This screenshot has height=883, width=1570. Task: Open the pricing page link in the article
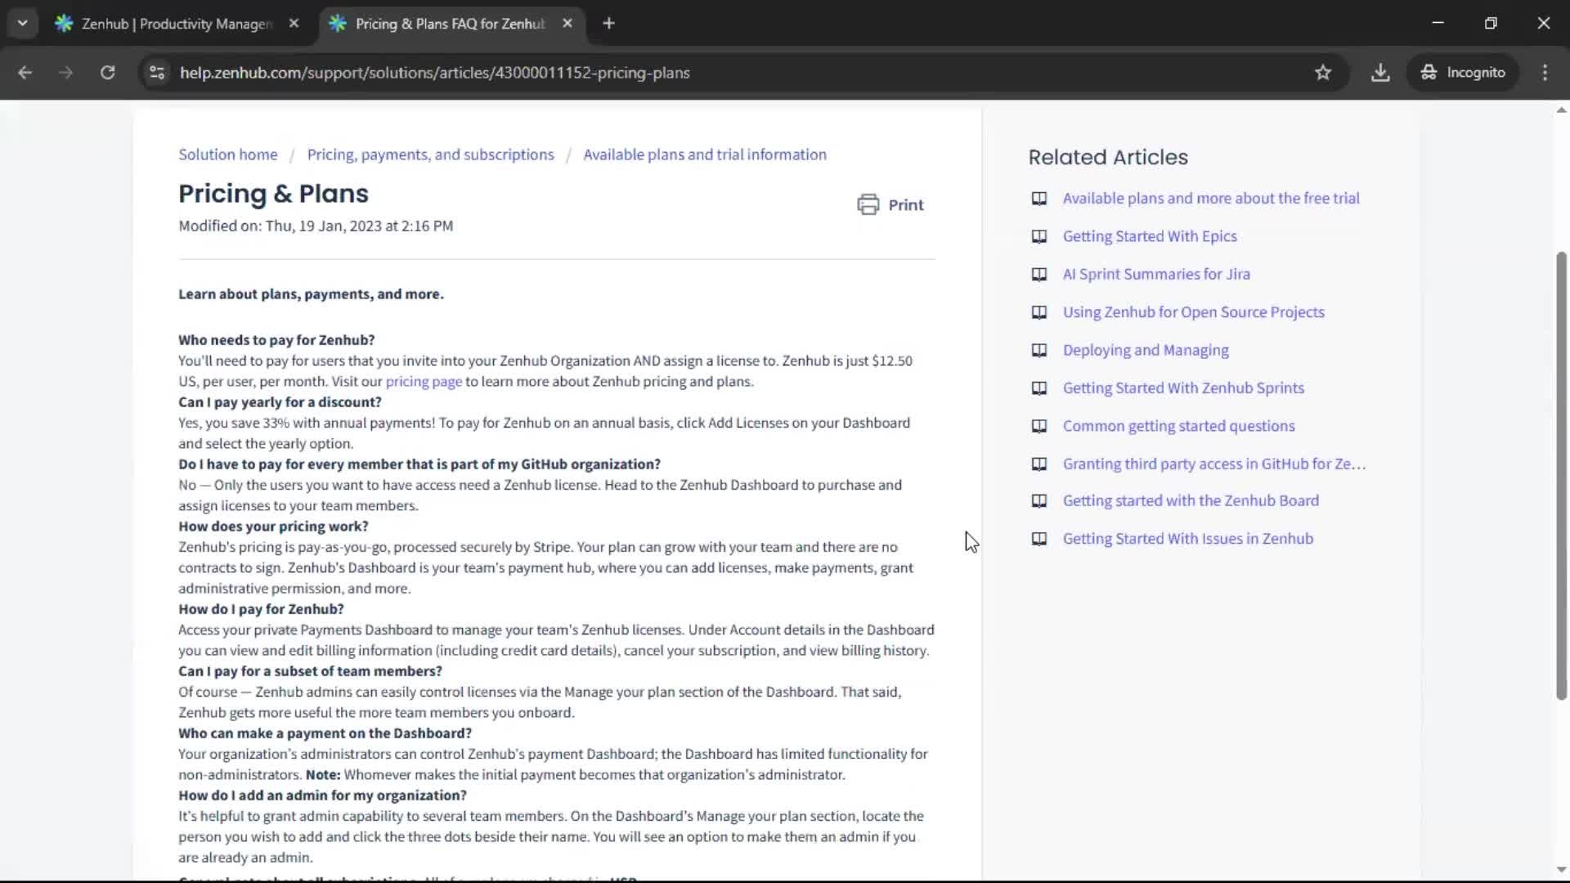[424, 381]
